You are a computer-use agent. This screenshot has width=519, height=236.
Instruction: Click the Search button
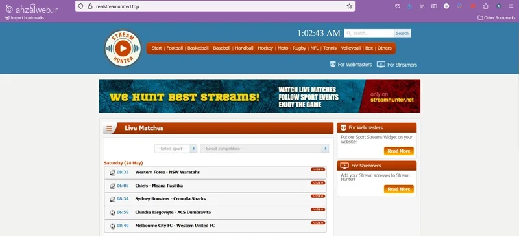click(402, 34)
